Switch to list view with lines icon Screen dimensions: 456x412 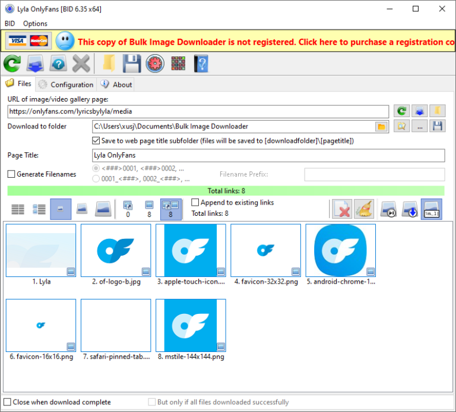pos(18,209)
